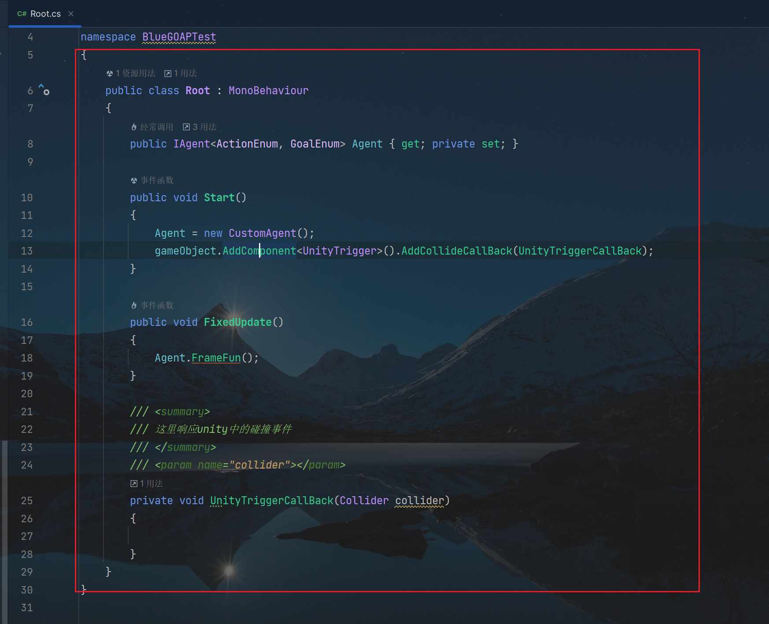Screen dimensions: 769x624
Task: Select the Root.cs editor tab
Action: (x=44, y=14)
